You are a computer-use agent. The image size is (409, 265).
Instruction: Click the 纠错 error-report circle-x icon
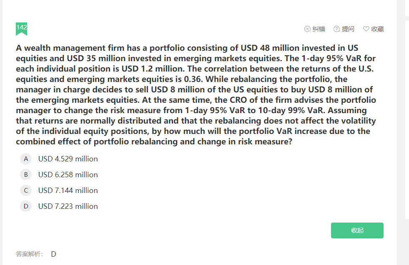point(307,29)
